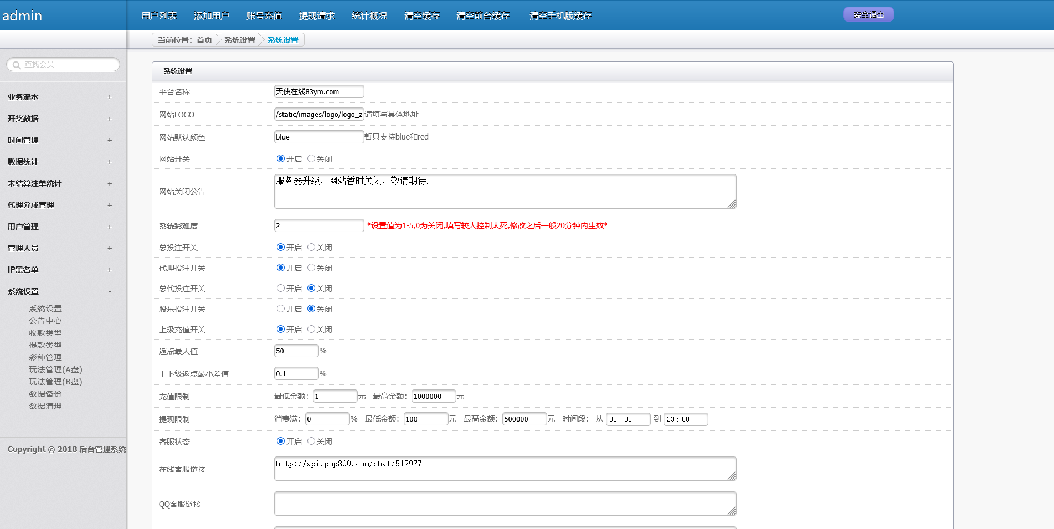
Task: Click 清空手机版缓存 in top navigation
Action: click(561, 16)
